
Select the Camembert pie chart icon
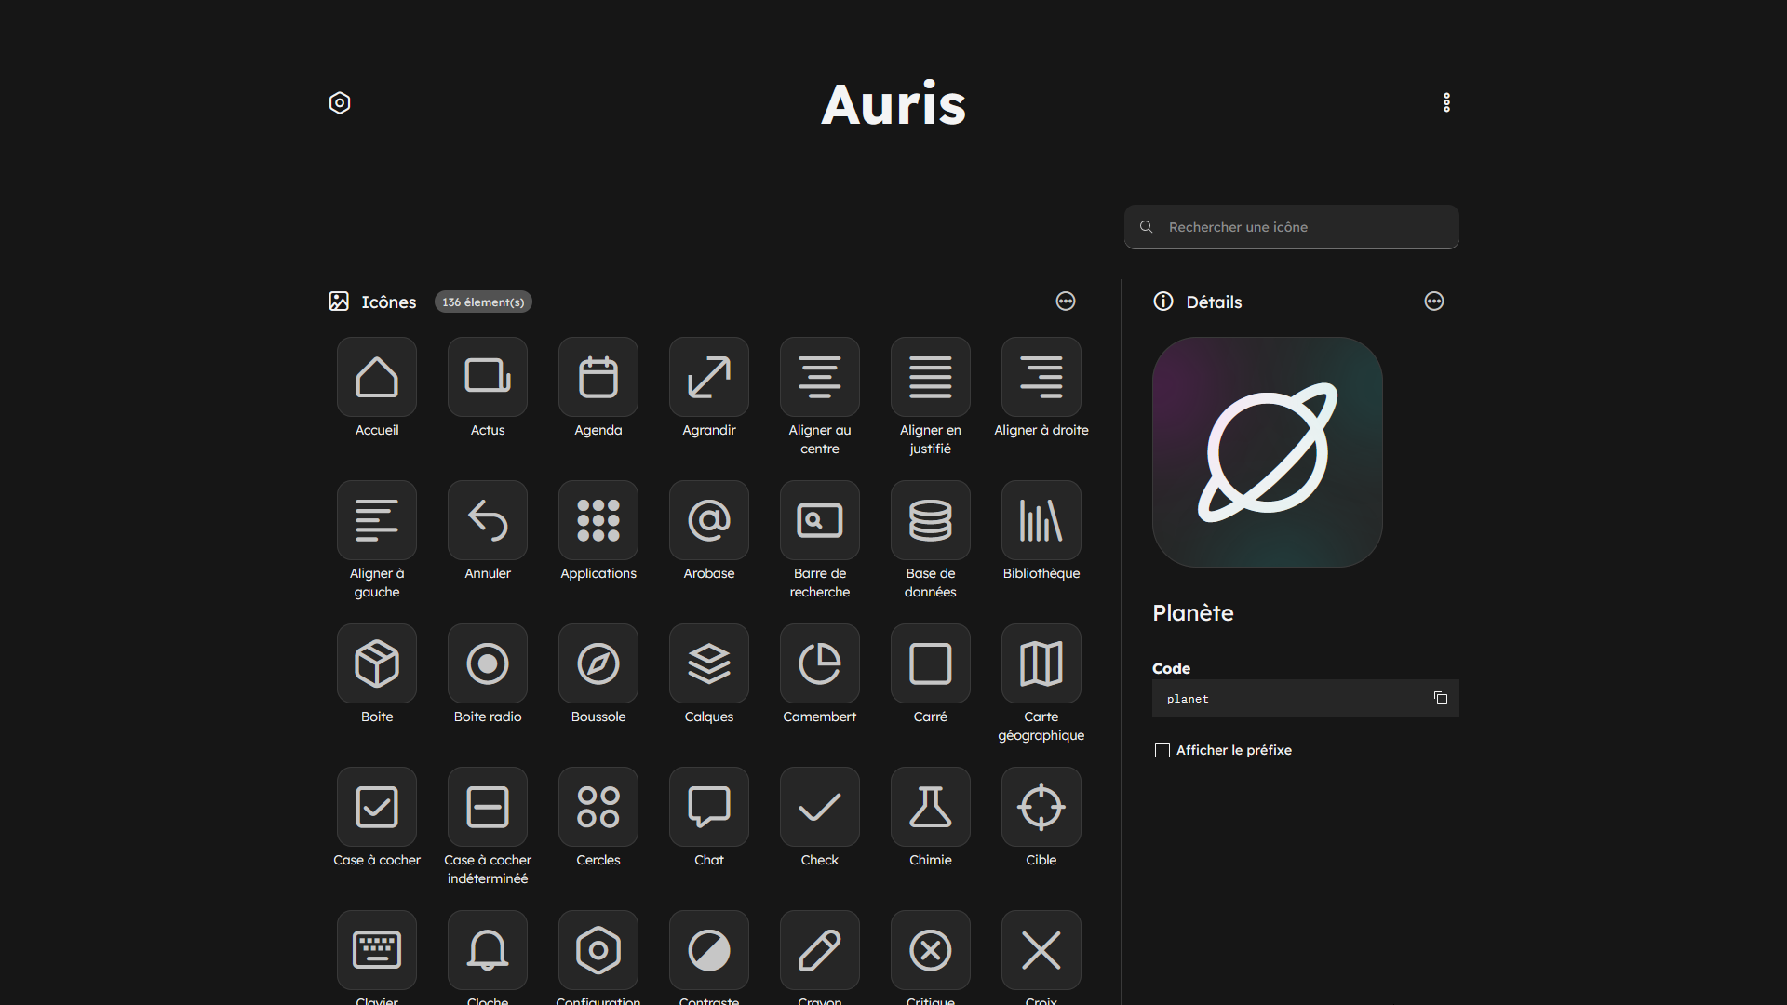(820, 663)
